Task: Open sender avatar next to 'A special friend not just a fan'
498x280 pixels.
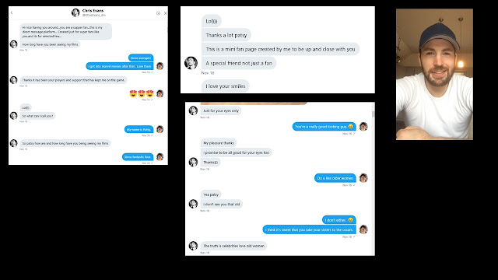Action: tap(191, 63)
